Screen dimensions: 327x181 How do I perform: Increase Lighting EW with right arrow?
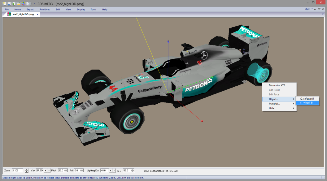114,170
